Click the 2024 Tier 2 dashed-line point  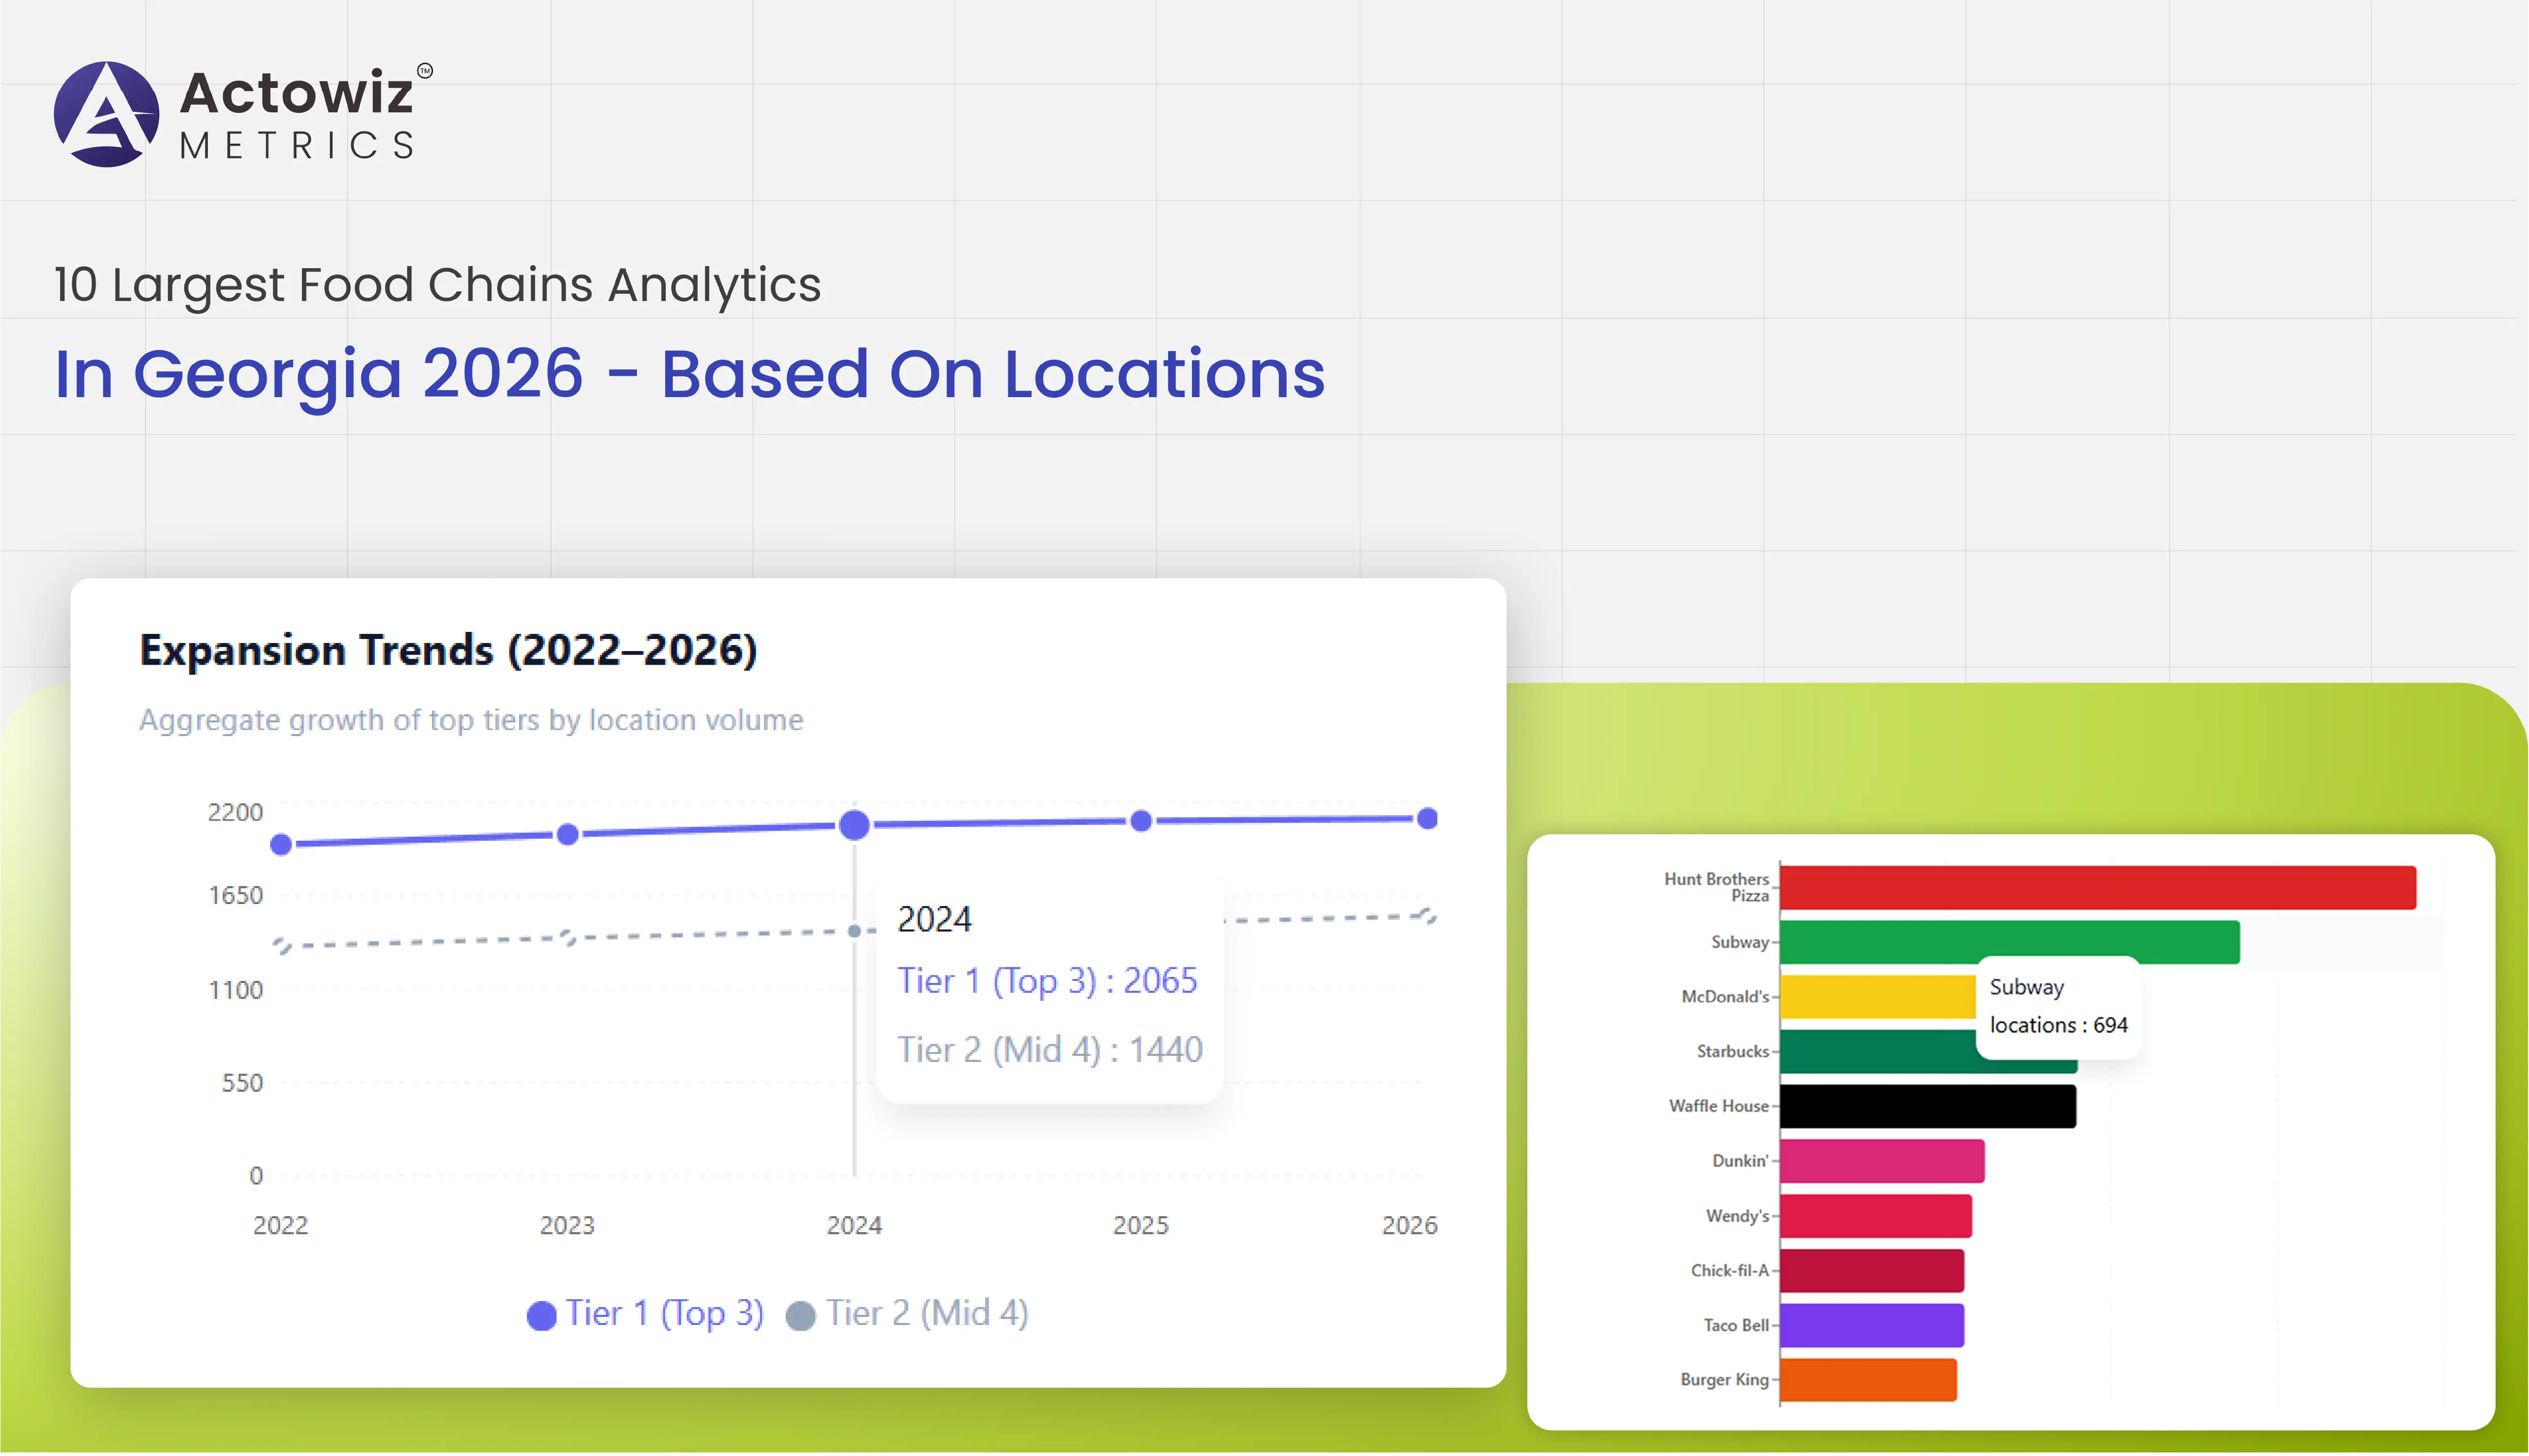[x=854, y=931]
